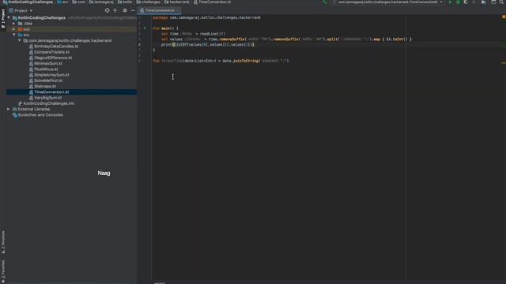
Task: Click the Locate file target icon in Project panel
Action: [x=108, y=10]
